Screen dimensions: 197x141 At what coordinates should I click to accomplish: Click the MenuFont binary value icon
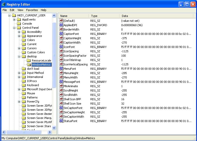click(x=61, y=68)
